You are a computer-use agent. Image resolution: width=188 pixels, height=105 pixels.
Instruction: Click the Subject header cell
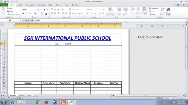click(x=28, y=83)
